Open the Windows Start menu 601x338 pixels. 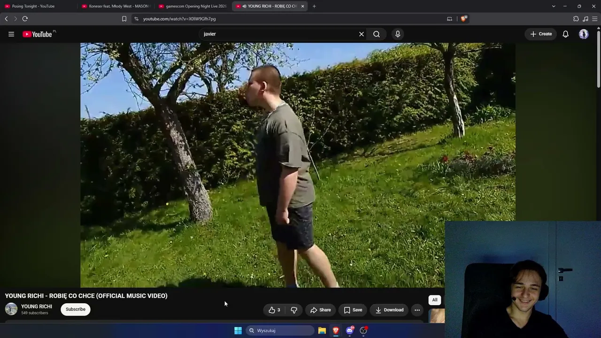click(238, 330)
